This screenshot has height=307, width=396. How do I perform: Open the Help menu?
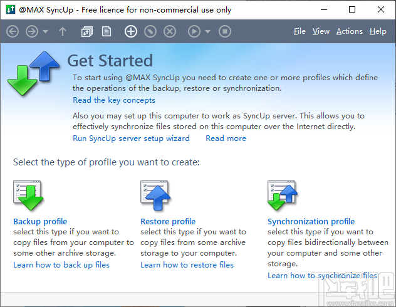[378, 31]
